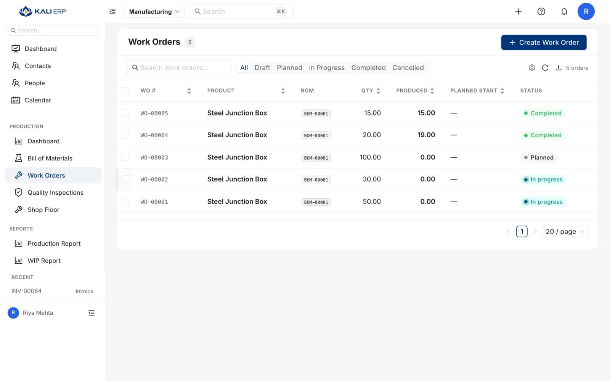Check the WO-00002 row checkbox

pyautogui.click(x=125, y=179)
